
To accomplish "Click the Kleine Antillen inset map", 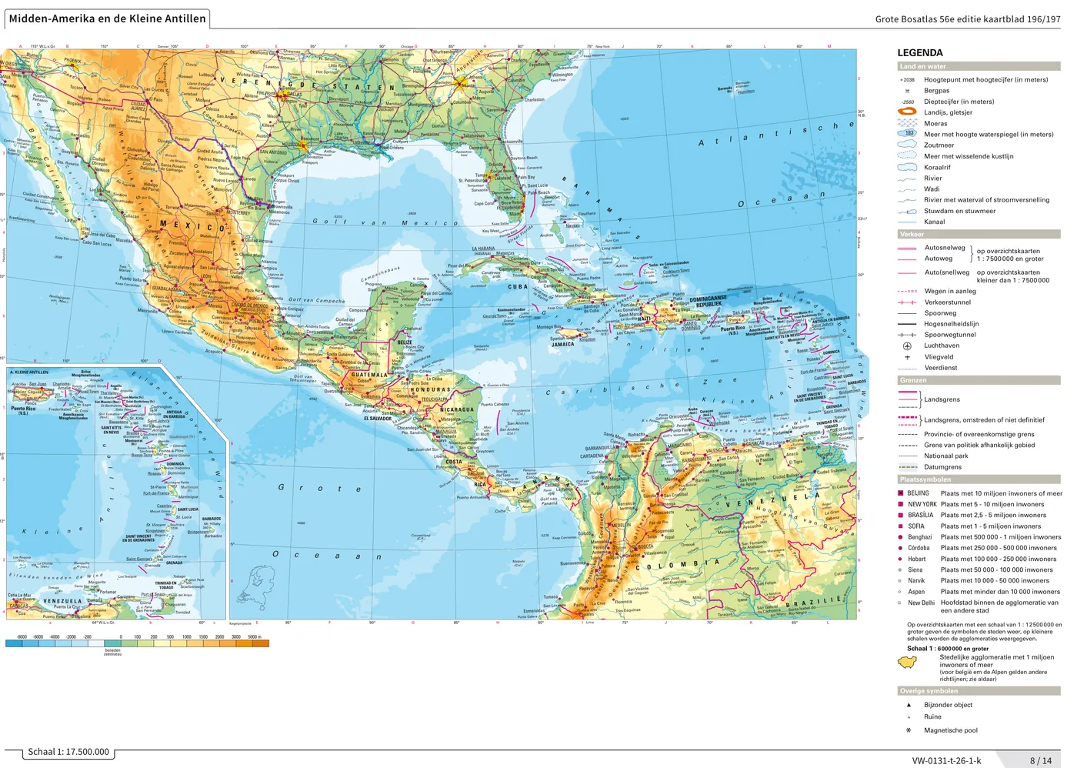I will tap(117, 493).
